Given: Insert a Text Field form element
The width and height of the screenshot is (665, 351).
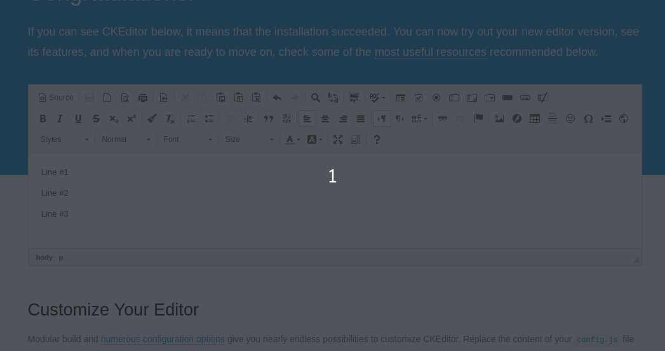Looking at the screenshot, I should 454,98.
